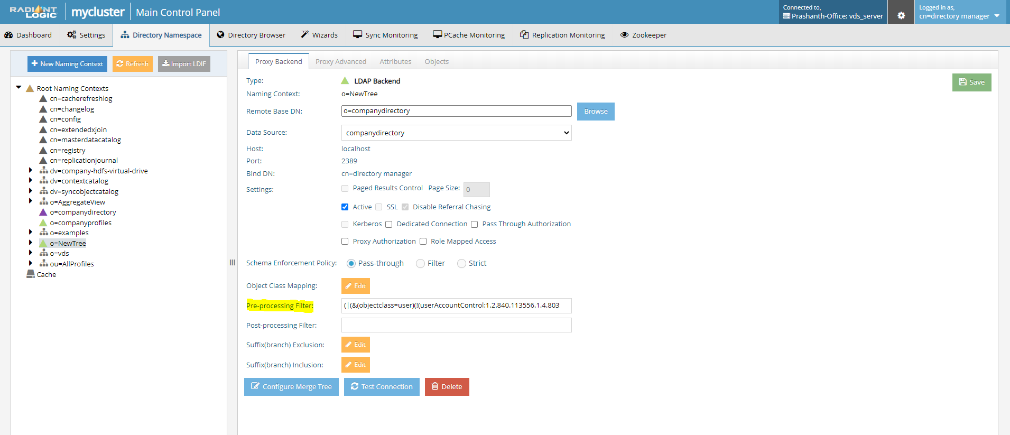Expand the o=AggregateView node
The height and width of the screenshot is (435, 1010).
pos(30,201)
